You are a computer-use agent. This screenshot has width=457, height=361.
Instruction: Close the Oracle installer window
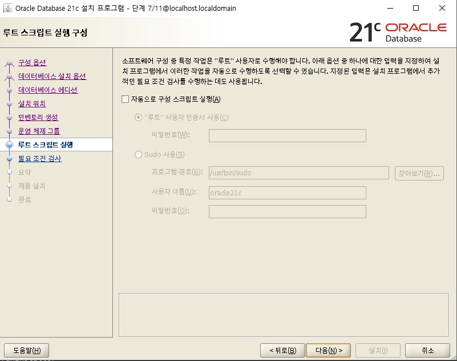442,8
